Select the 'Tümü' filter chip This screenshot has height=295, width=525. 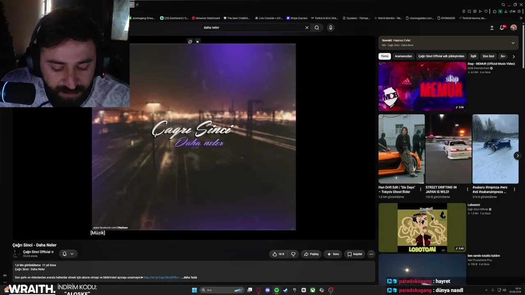(384, 56)
